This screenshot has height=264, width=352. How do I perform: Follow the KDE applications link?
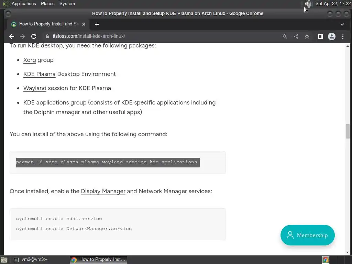(46, 102)
